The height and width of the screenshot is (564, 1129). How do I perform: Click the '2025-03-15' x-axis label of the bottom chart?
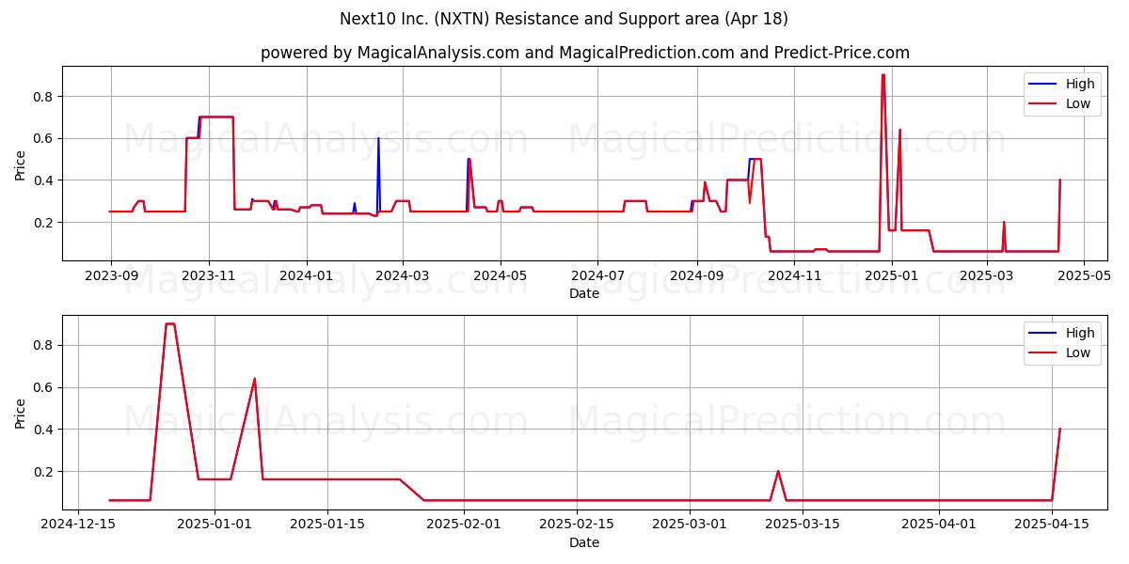click(x=803, y=525)
